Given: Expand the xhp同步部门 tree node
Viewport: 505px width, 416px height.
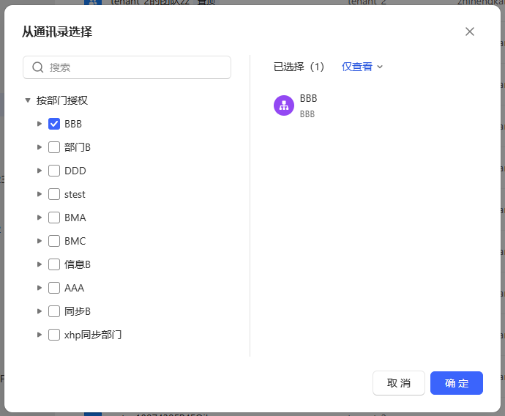Looking at the screenshot, I should point(40,335).
